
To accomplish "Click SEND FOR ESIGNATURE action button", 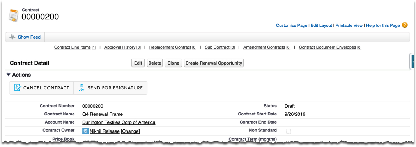I will [x=110, y=88].
